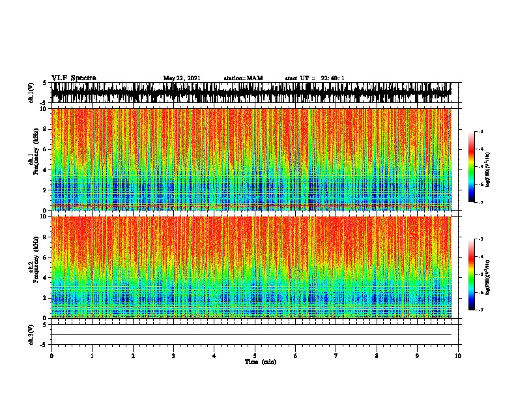516x399 pixels.
Task: Click the ch.1 voltage waveform strip
Action: [x=251, y=93]
